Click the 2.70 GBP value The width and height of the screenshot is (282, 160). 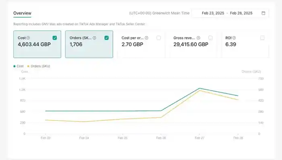point(133,44)
